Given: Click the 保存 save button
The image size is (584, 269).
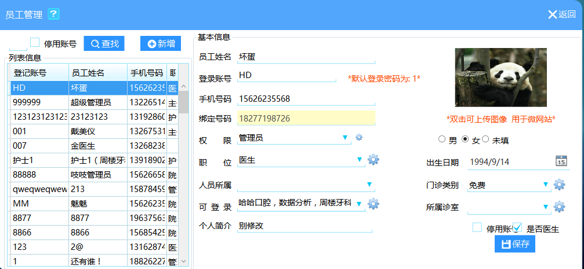Looking at the screenshot, I should tap(515, 244).
